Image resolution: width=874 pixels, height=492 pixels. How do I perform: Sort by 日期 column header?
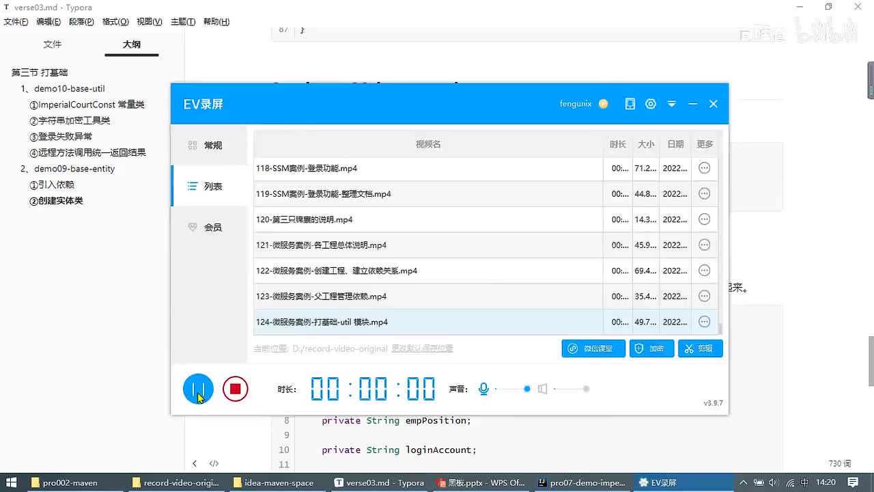pyautogui.click(x=675, y=144)
